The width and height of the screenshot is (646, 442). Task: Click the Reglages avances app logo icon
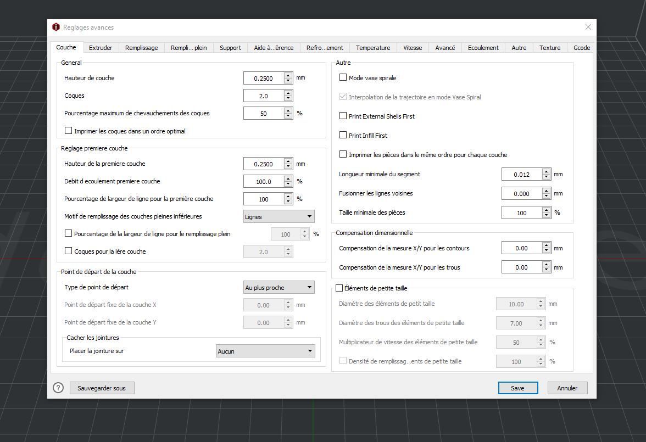[x=55, y=27]
